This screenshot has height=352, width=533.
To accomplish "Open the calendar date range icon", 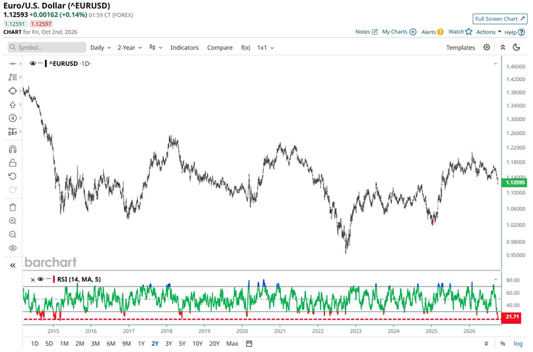I will point(249,344).
